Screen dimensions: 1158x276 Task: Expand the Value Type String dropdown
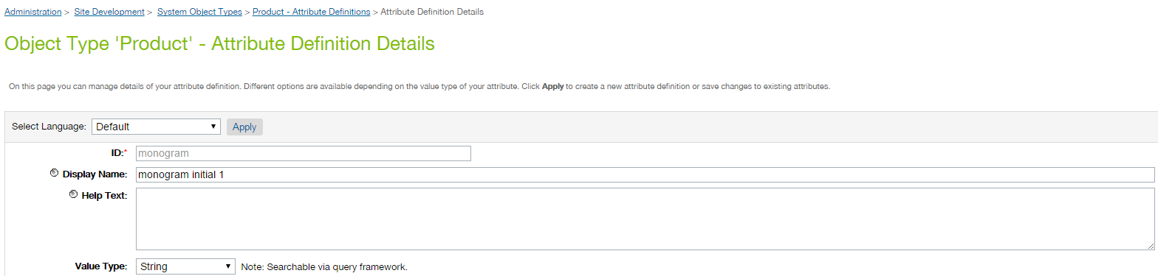pyautogui.click(x=185, y=266)
